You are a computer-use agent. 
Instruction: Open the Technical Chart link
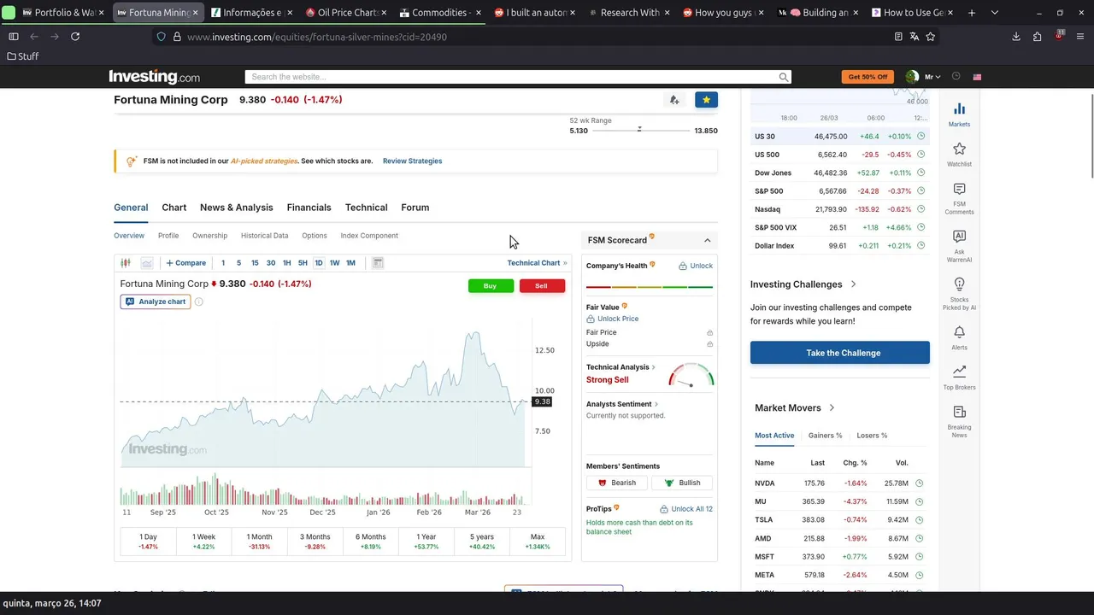tap(537, 263)
